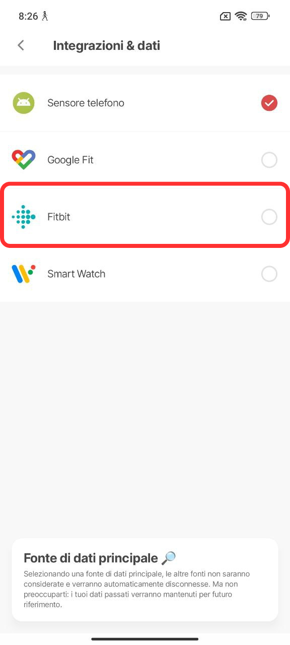Select the Smart Watch radio button

pyautogui.click(x=269, y=274)
